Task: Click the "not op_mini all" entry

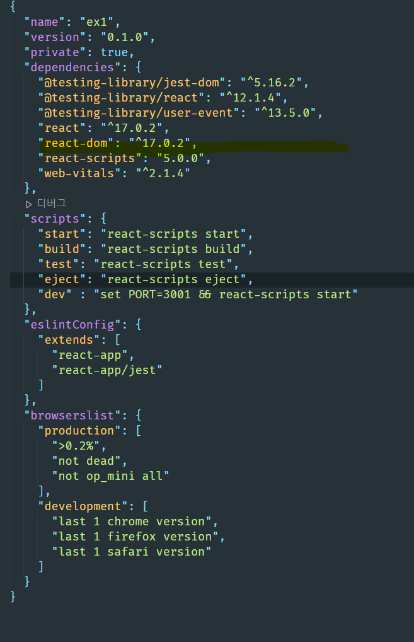Action: [x=110, y=477]
